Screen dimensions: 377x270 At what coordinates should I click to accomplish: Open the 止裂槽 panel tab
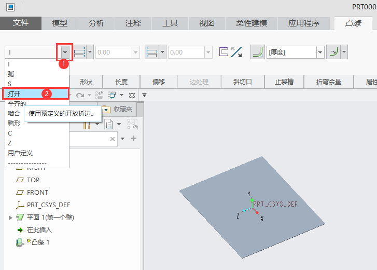(x=284, y=82)
